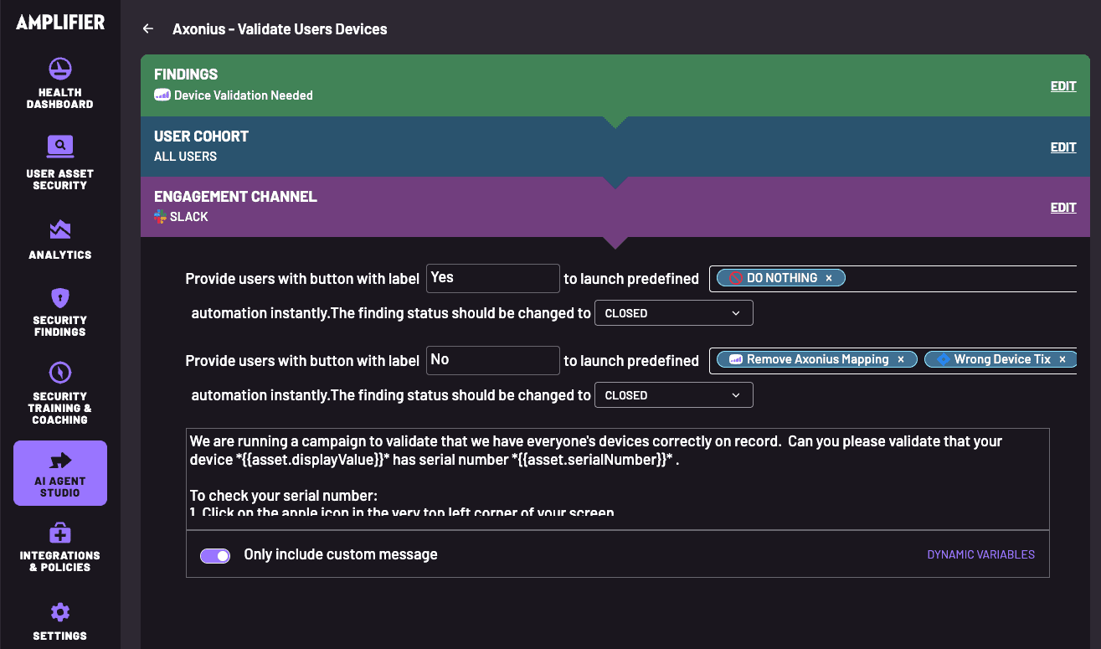Viewport: 1101px width, 649px height.
Task: Open the Analytics chart icon
Action: tap(60, 229)
